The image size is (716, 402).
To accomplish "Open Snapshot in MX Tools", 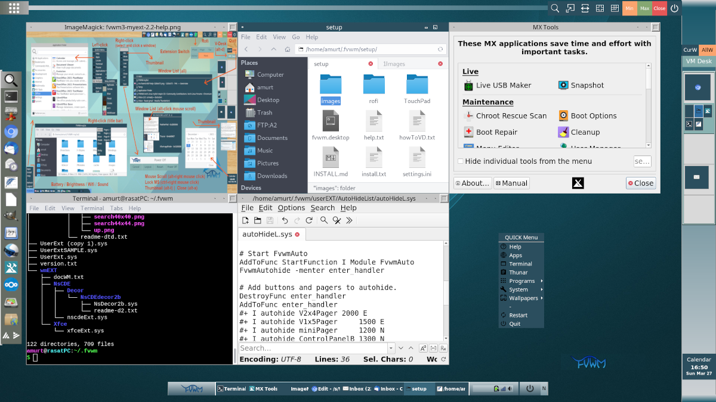I will pyautogui.click(x=581, y=85).
